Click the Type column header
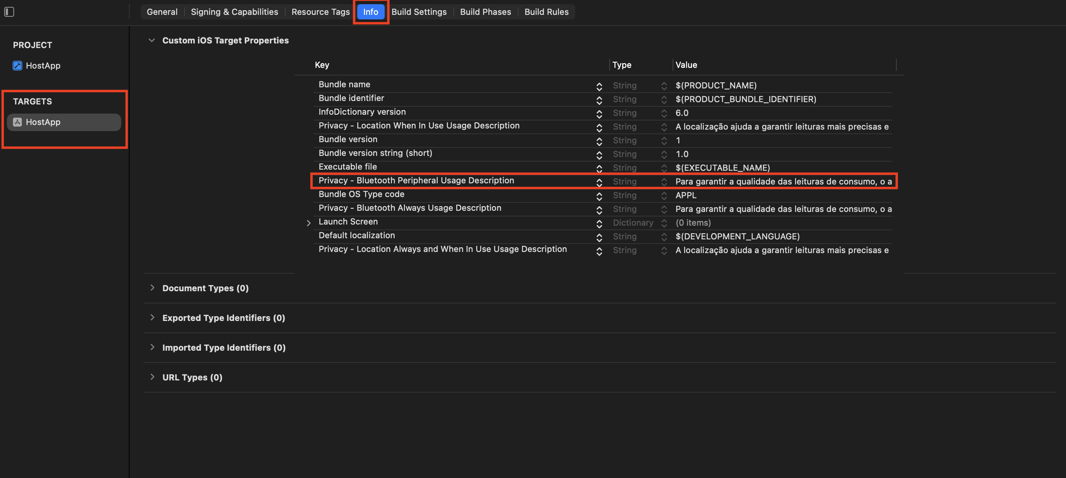The width and height of the screenshot is (1066, 478). [621, 65]
